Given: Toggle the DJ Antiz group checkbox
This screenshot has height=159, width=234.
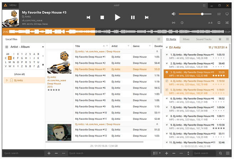Looking at the screenshot, I should [167, 47].
